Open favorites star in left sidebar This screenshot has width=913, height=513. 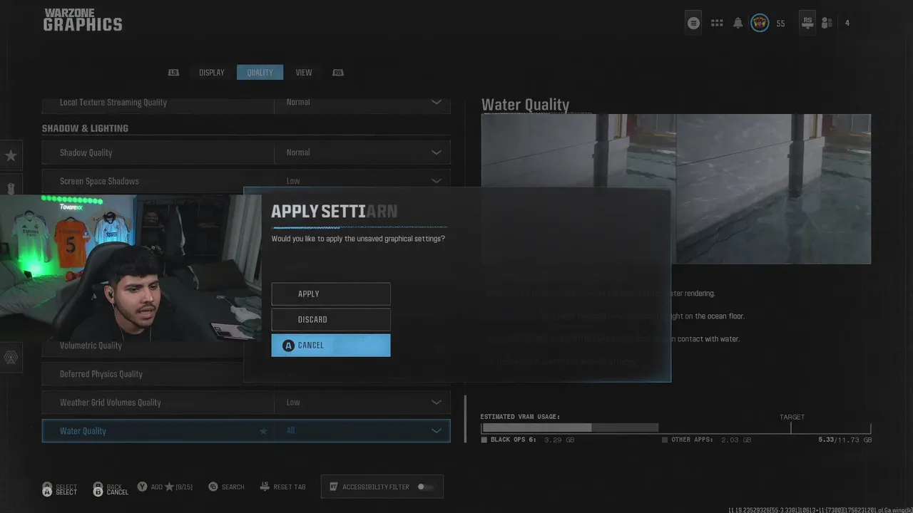coord(11,155)
